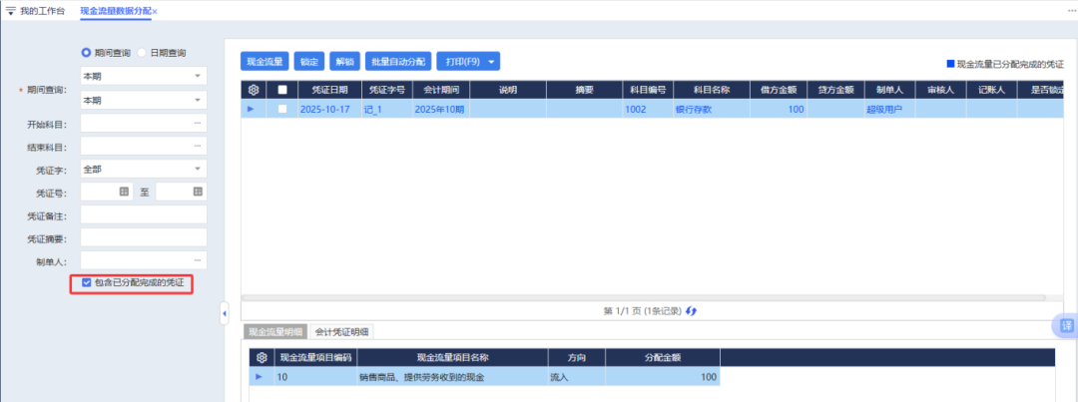Click row indicator arrow for voucher 记_1
Viewport: 1078px width, 402px height.
pyautogui.click(x=251, y=109)
